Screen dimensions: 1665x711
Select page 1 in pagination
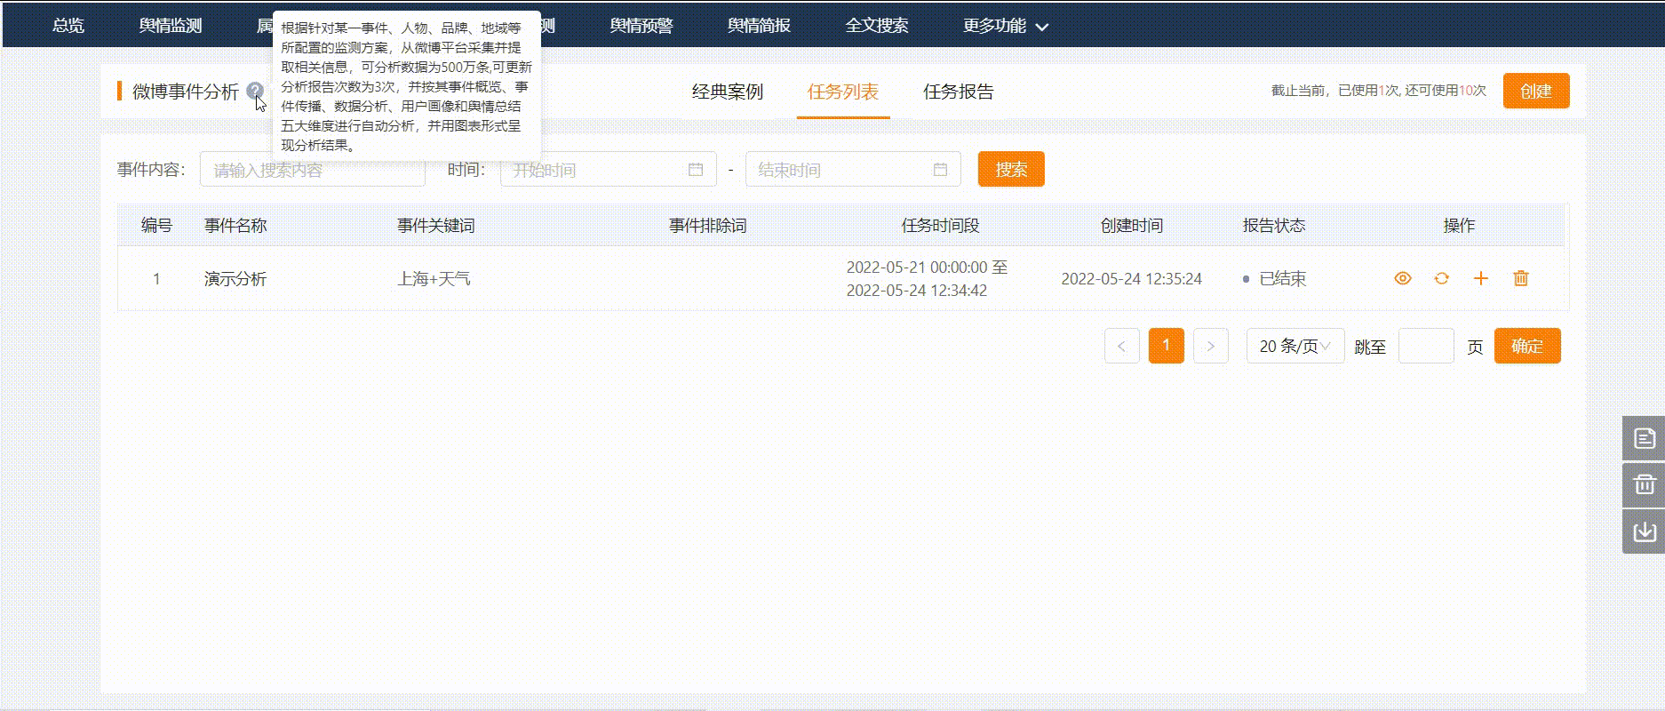pos(1167,346)
